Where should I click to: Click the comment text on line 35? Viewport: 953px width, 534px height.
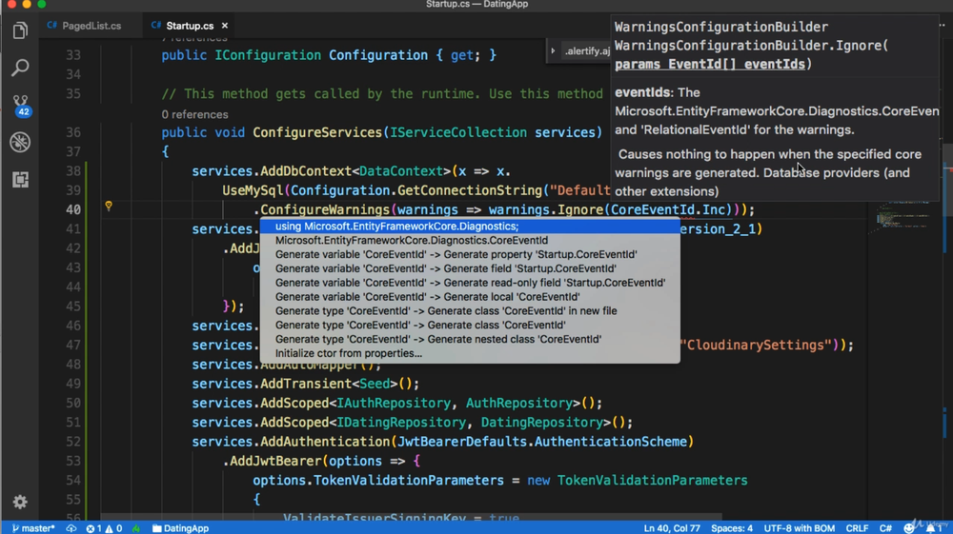tap(382, 94)
